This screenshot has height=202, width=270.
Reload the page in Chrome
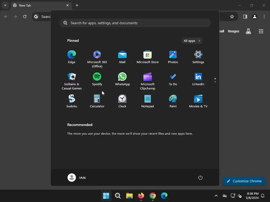25,17
